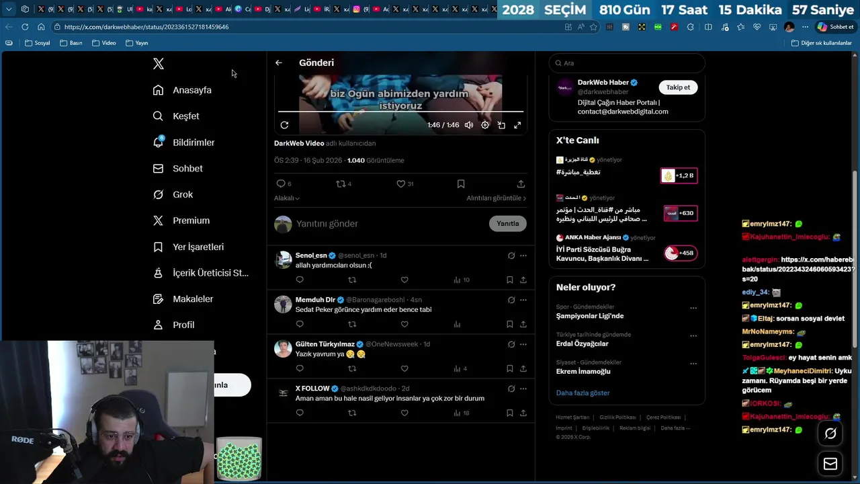
Task: Open Diğer sık kullanılanlar folder
Action: [822, 43]
